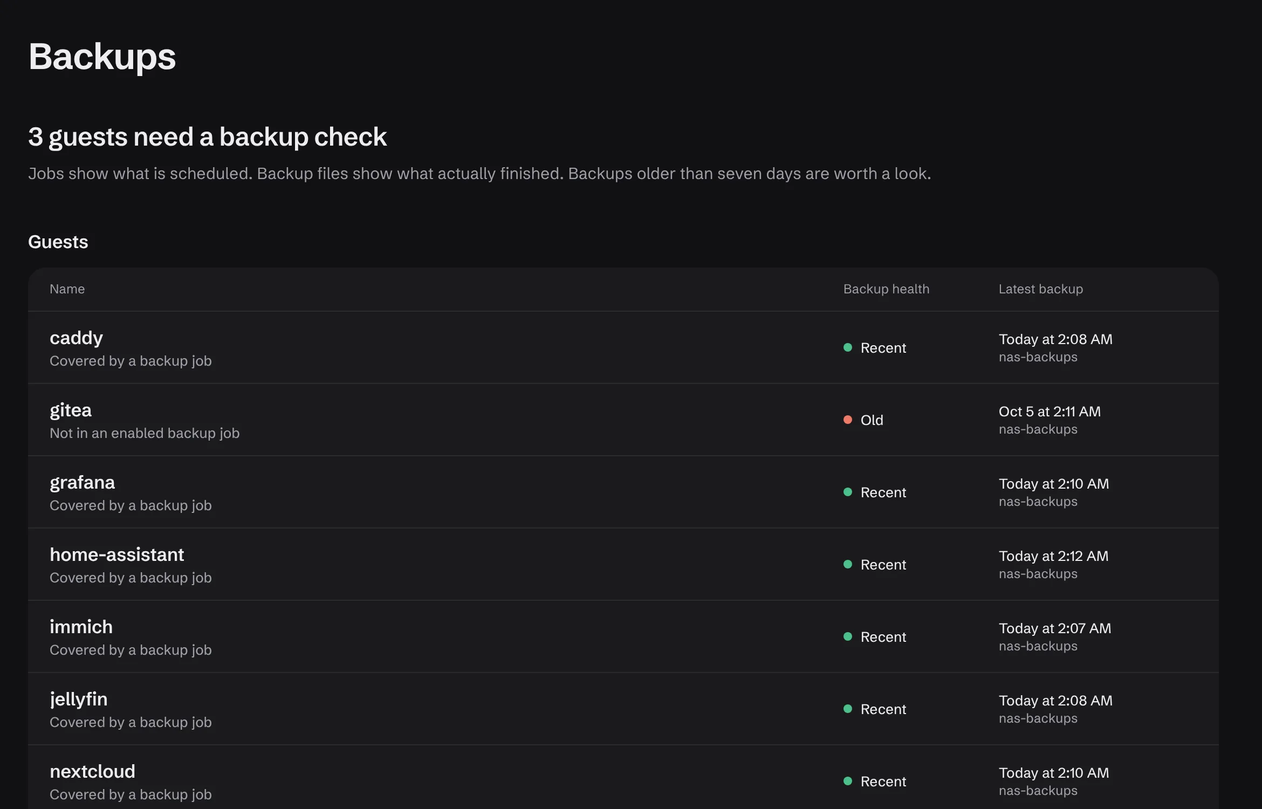Open the gitea guest row
Image resolution: width=1262 pixels, height=809 pixels.
point(623,420)
